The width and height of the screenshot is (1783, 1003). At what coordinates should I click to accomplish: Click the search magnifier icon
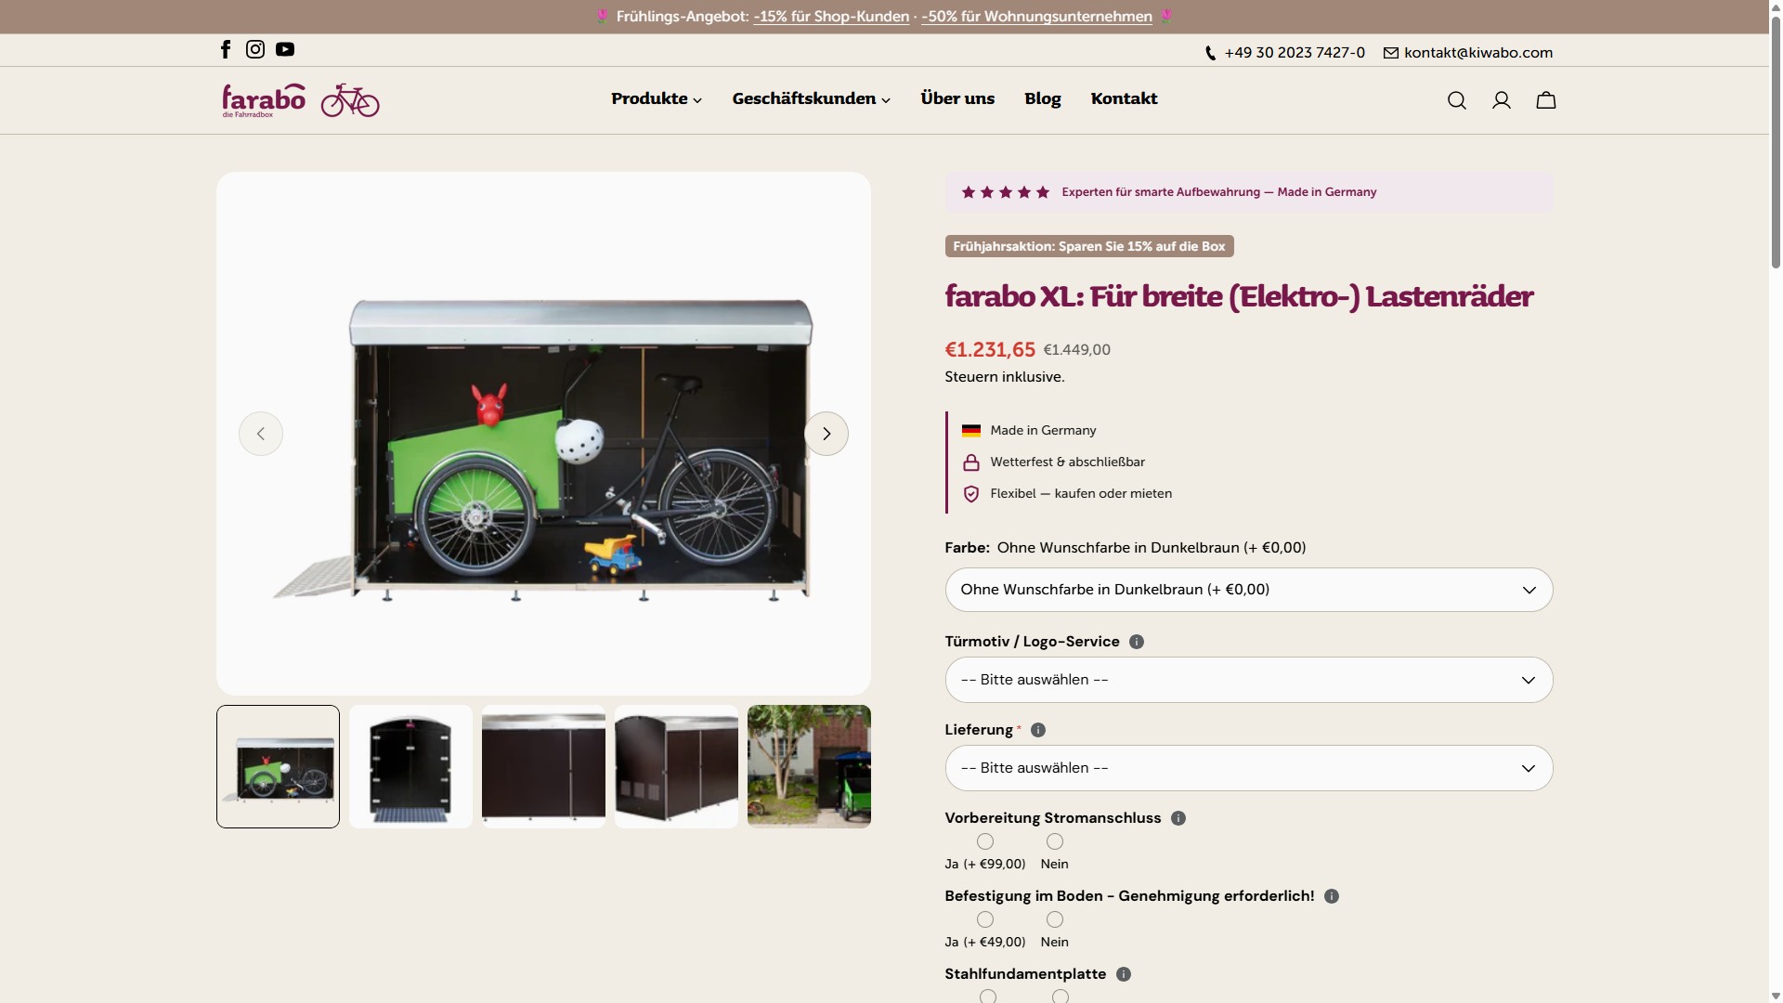coord(1456,100)
